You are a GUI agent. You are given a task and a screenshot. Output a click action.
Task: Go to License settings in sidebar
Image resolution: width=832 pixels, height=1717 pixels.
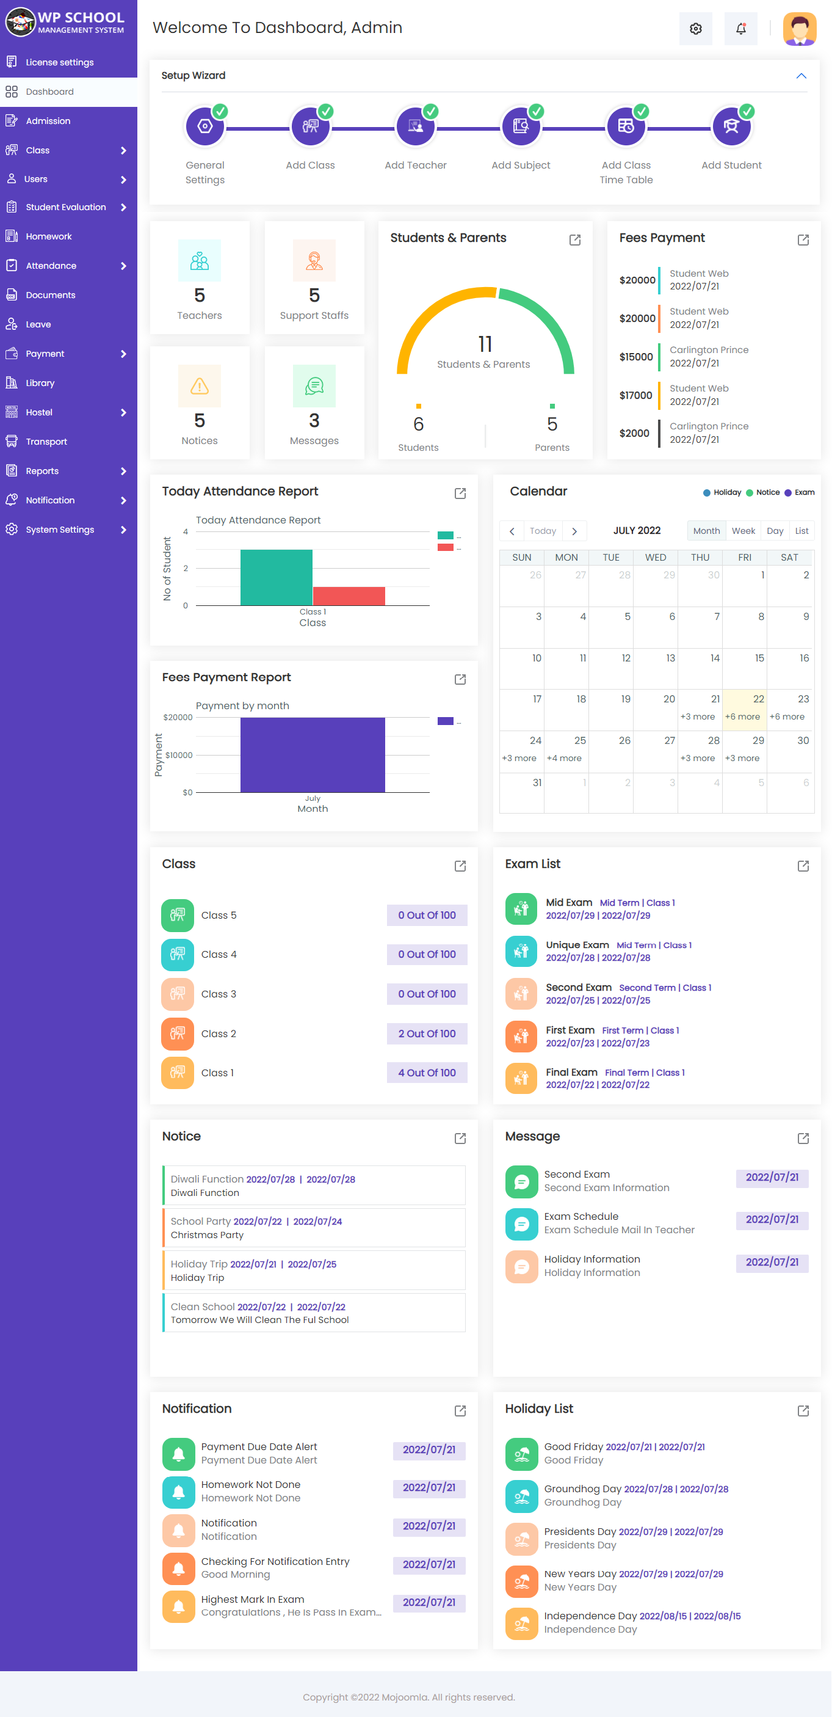(68, 62)
